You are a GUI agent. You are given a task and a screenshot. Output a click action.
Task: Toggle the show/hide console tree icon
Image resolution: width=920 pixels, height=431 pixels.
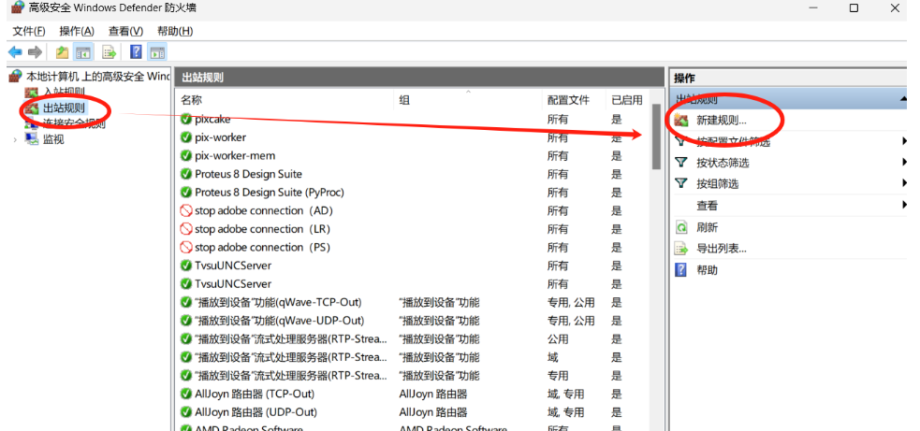[x=82, y=52]
